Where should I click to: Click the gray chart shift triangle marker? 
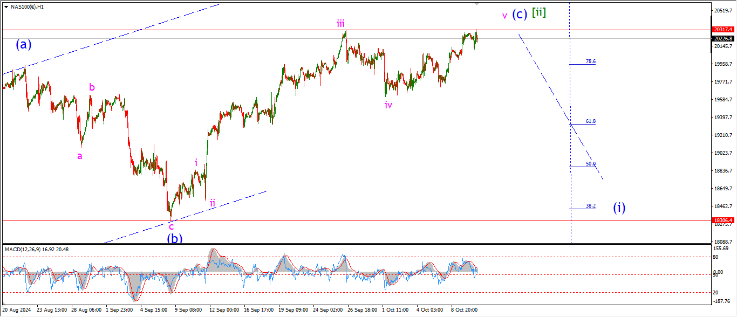[476, 4]
